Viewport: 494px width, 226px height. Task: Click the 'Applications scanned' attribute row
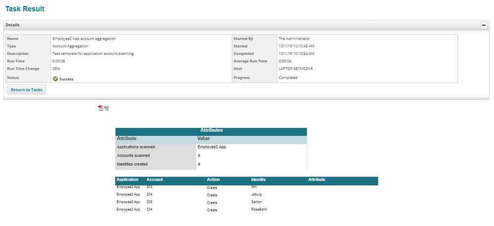[211, 147]
